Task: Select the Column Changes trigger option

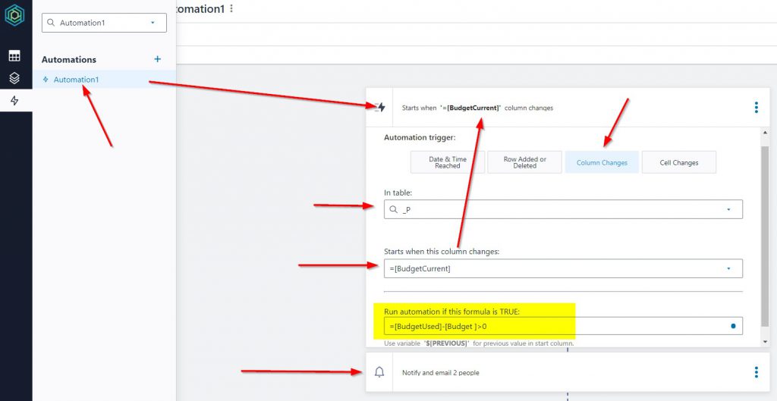Action: tap(602, 162)
